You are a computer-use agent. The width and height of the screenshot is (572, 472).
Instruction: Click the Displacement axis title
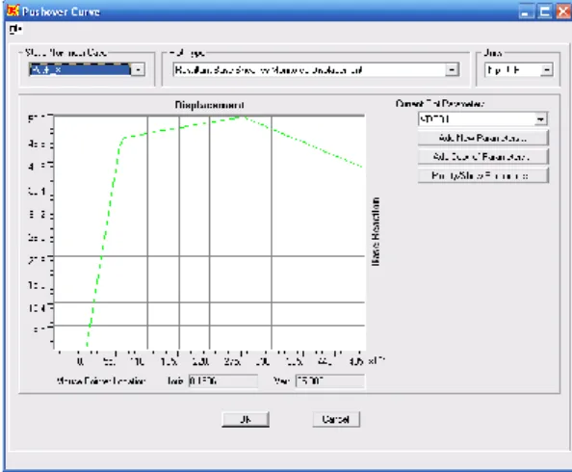[x=209, y=105]
